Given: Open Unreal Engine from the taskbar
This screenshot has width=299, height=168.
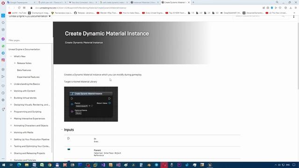Looking at the screenshot, I should [210, 165].
